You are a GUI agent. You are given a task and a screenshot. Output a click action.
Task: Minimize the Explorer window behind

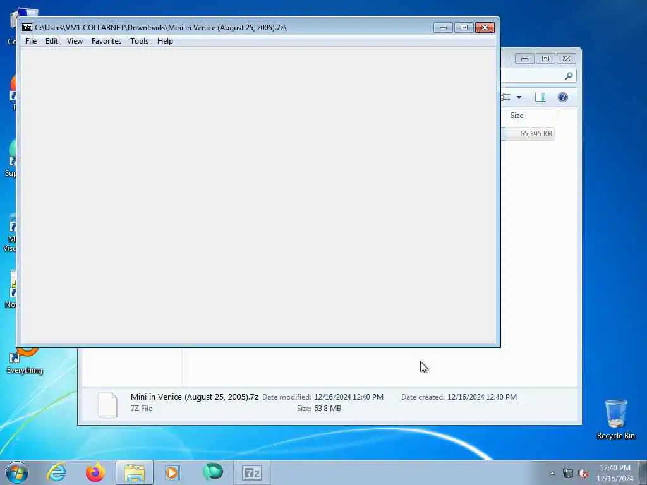coord(524,59)
